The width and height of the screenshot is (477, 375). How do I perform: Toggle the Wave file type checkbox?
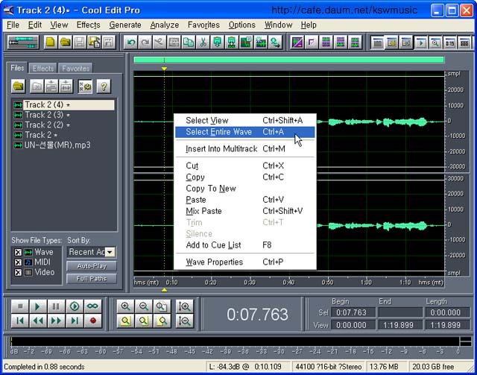point(18,252)
